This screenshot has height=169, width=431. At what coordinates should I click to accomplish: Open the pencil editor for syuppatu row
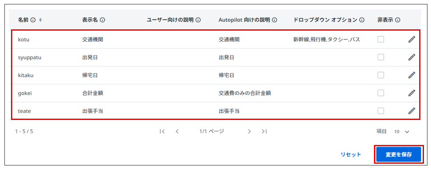point(411,57)
